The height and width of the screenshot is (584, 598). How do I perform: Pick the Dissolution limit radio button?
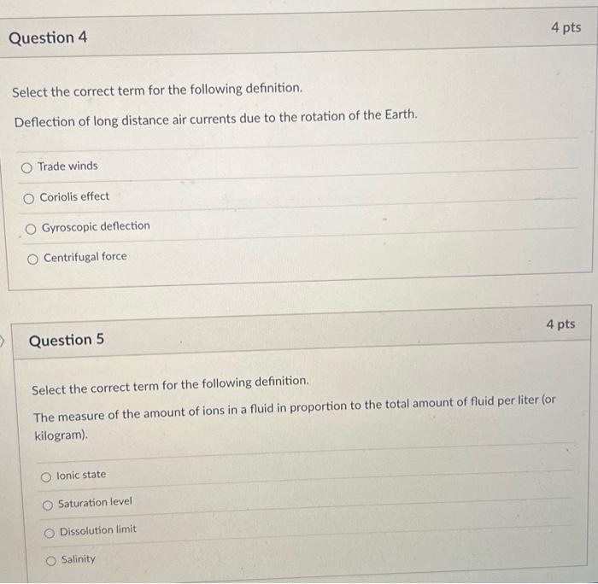click(x=50, y=534)
